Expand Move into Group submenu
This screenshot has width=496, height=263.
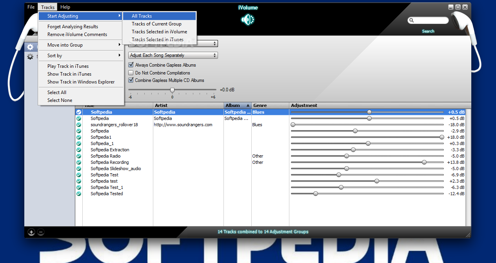[81, 45]
